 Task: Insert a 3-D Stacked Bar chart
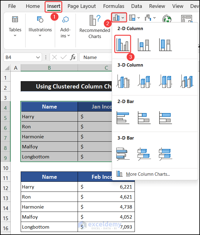tap(144, 154)
